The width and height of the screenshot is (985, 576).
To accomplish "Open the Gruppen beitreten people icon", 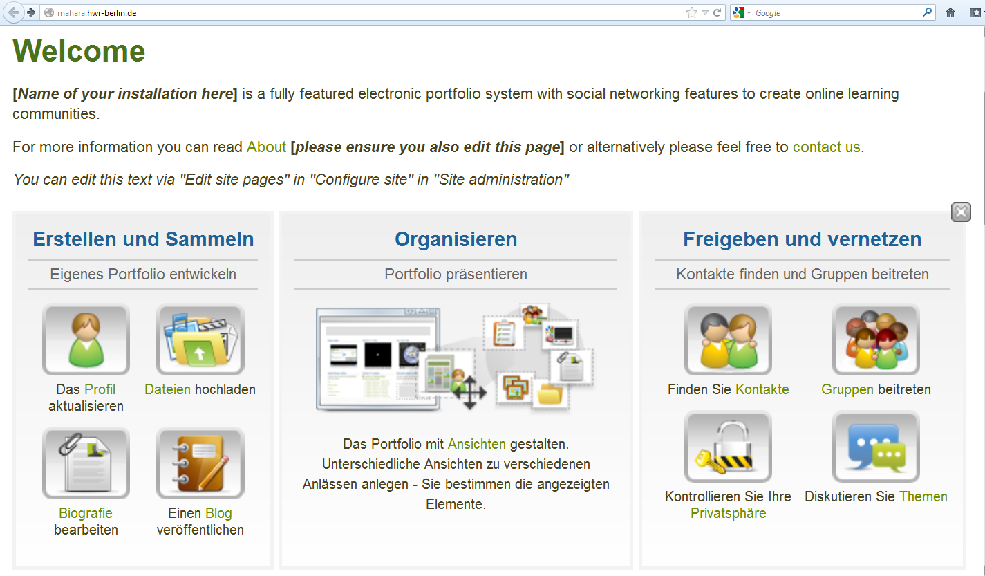I will coord(876,340).
